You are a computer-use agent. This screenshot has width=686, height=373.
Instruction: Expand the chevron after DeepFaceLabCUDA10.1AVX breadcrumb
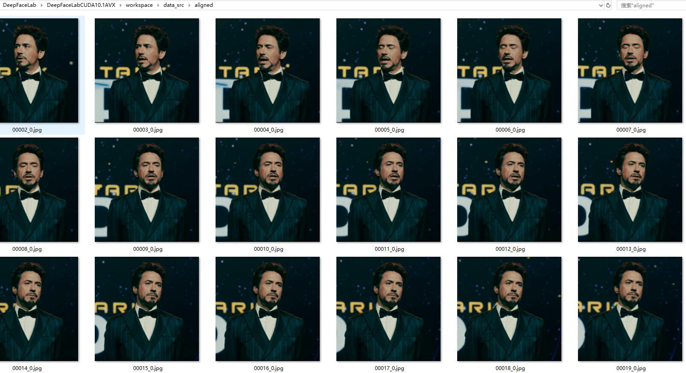(121, 5)
